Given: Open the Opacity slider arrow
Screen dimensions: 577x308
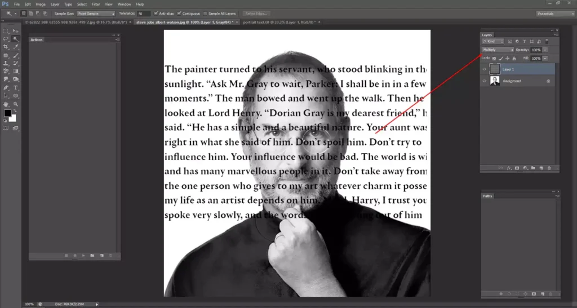Looking at the screenshot, I should 545,50.
